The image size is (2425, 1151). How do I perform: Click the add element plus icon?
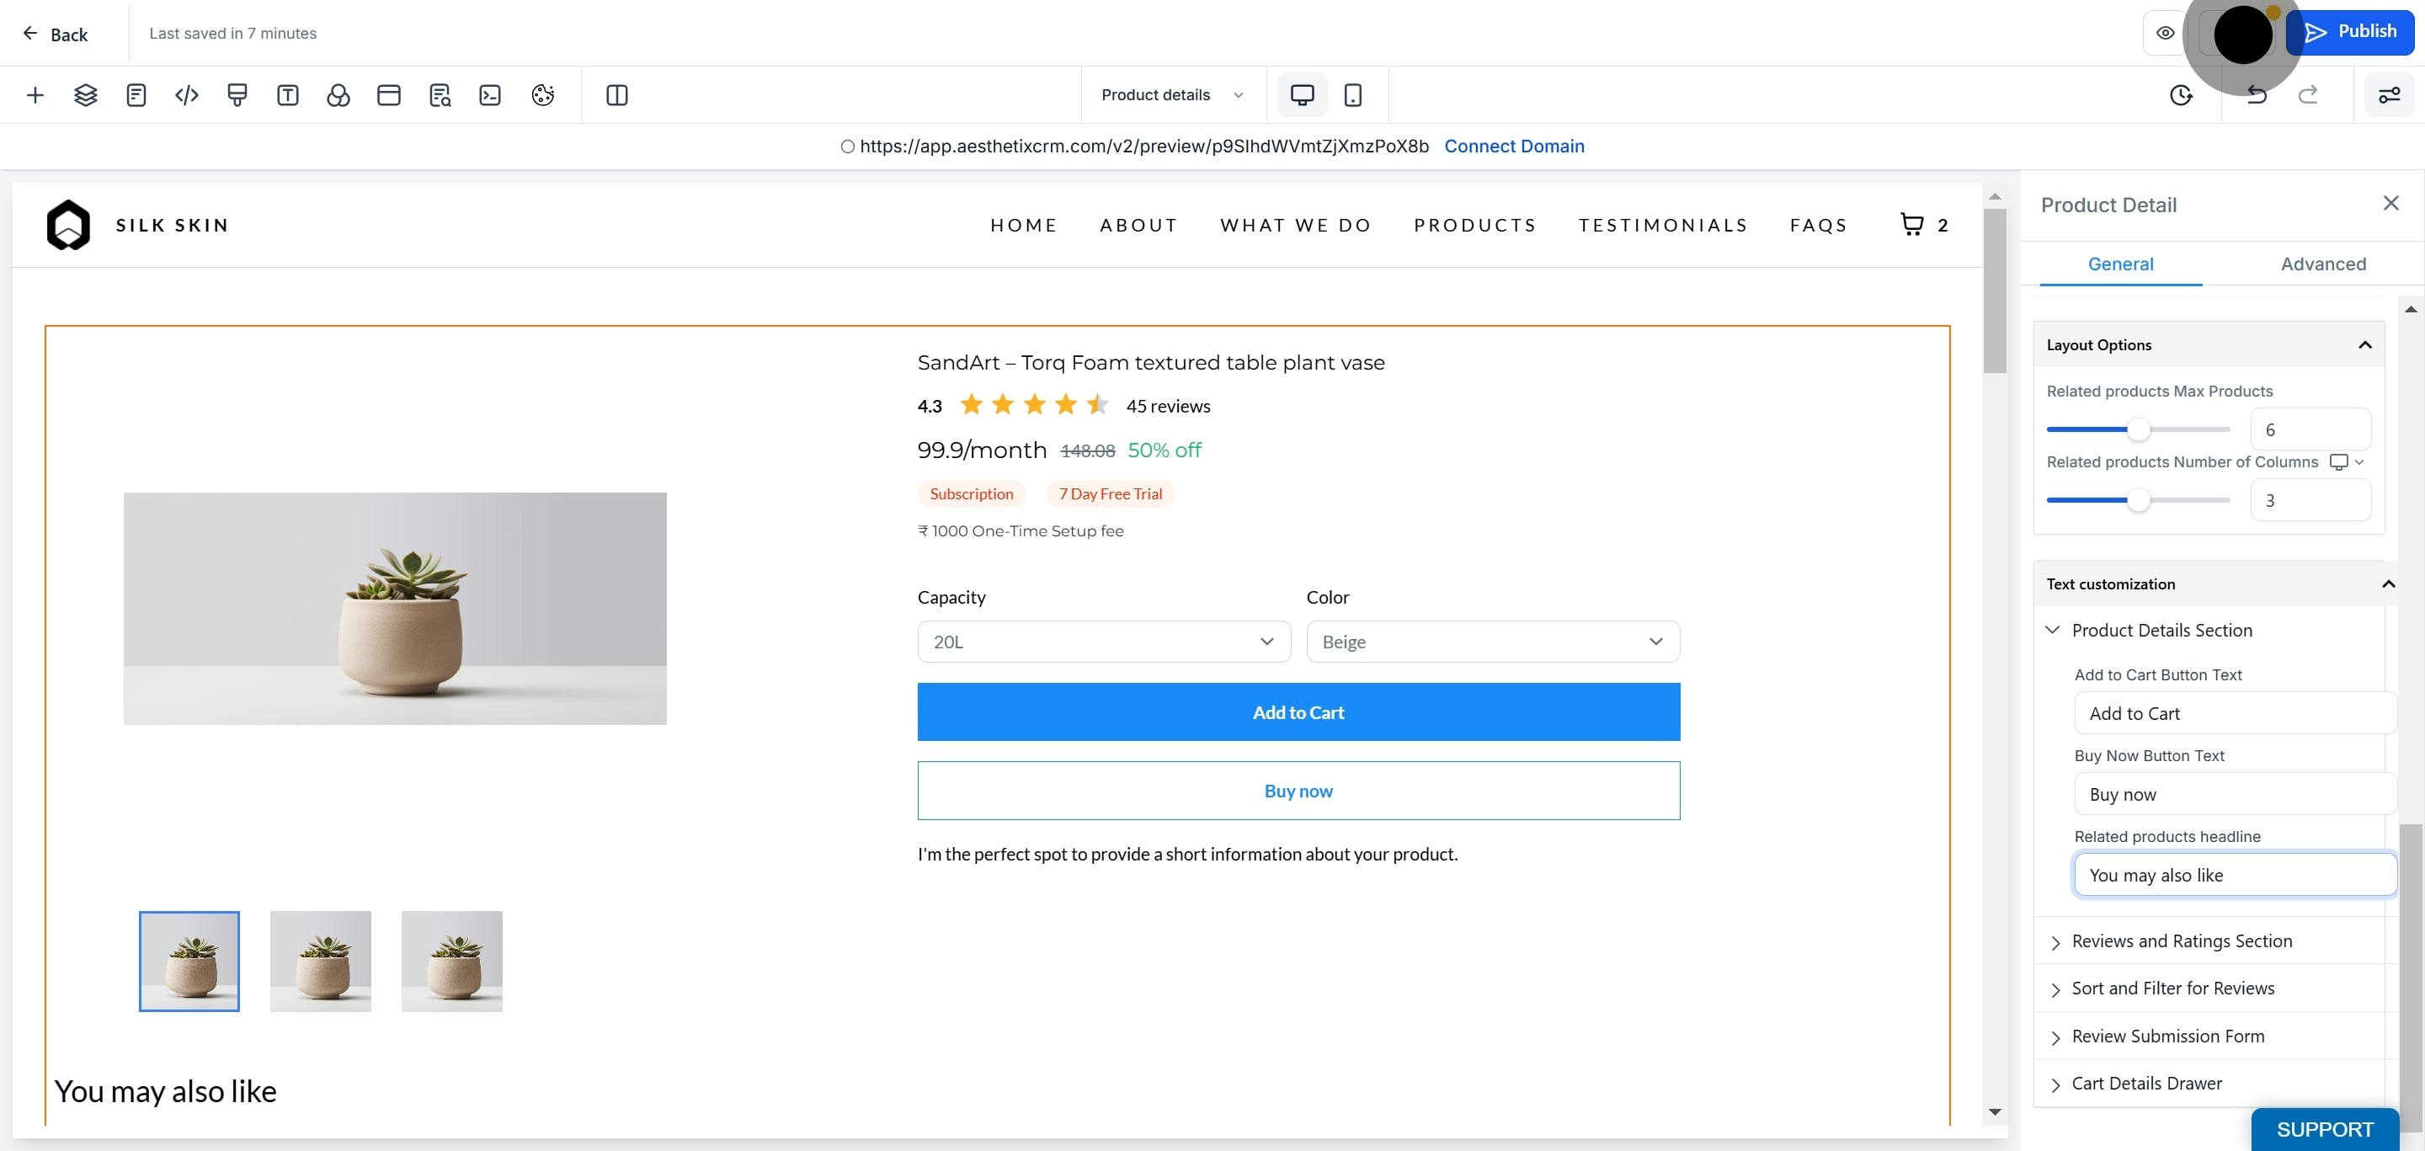pos(35,95)
